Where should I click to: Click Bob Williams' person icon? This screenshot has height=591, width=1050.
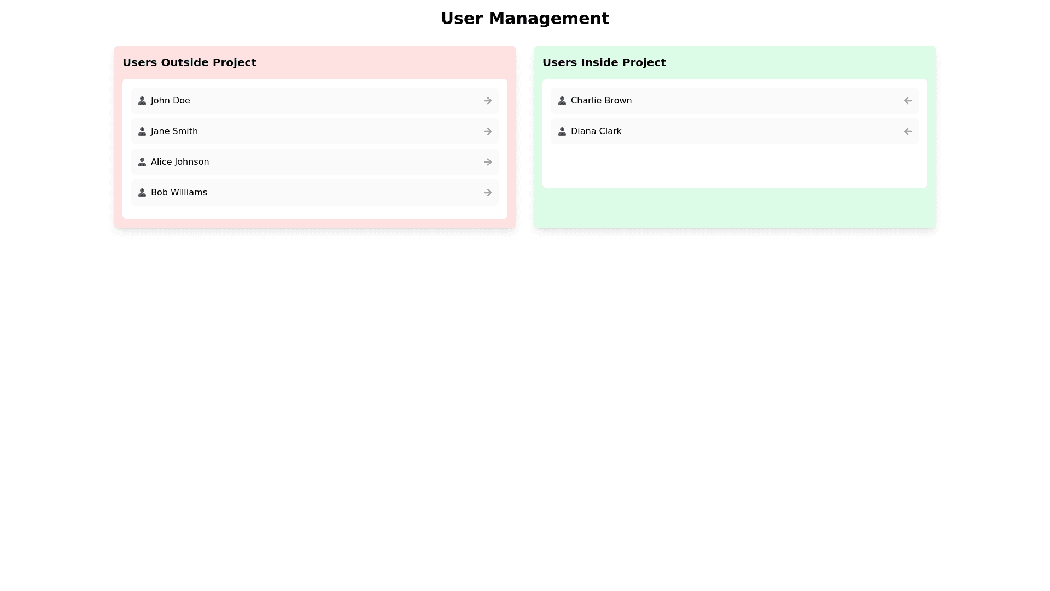(x=142, y=193)
